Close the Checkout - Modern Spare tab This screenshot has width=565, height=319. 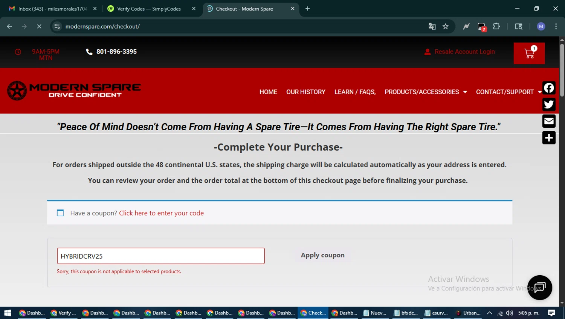(293, 9)
